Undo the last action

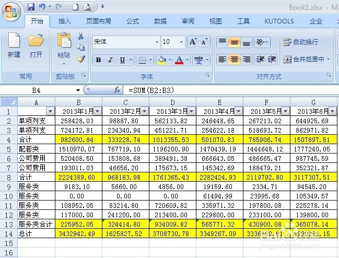coord(42,7)
